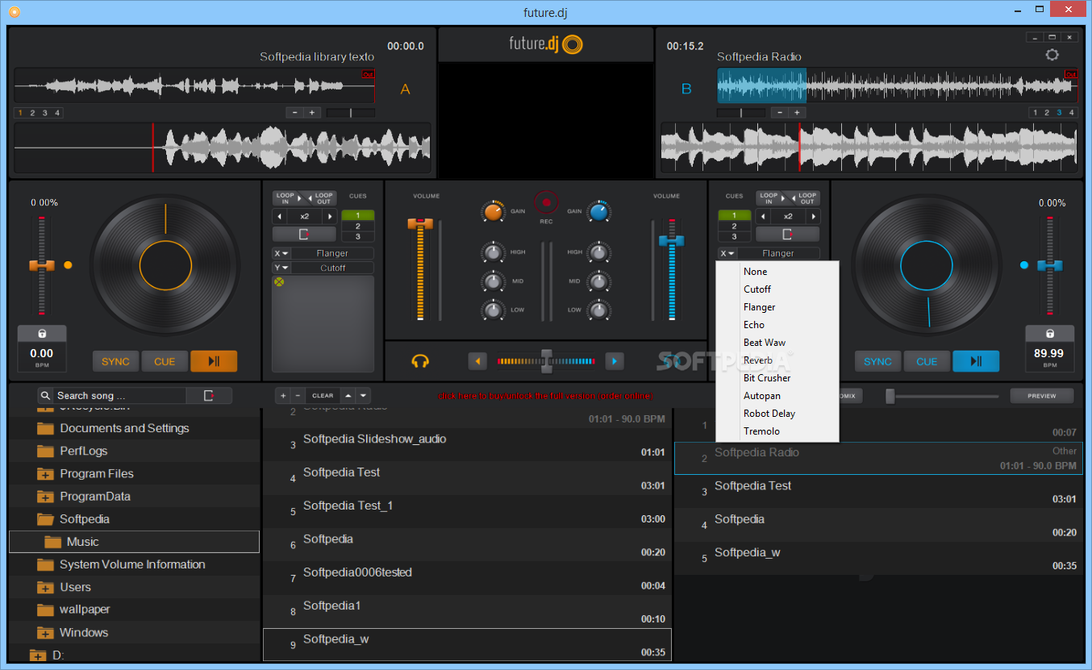This screenshot has height=670, width=1092.
Task: Select deck A cue point 1
Action: (357, 215)
